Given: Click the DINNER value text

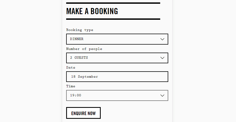Looking at the screenshot, I should click(x=77, y=39).
